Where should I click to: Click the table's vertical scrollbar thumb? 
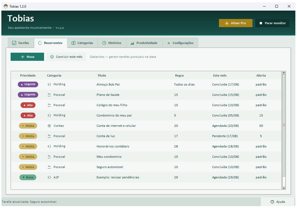click(284, 125)
